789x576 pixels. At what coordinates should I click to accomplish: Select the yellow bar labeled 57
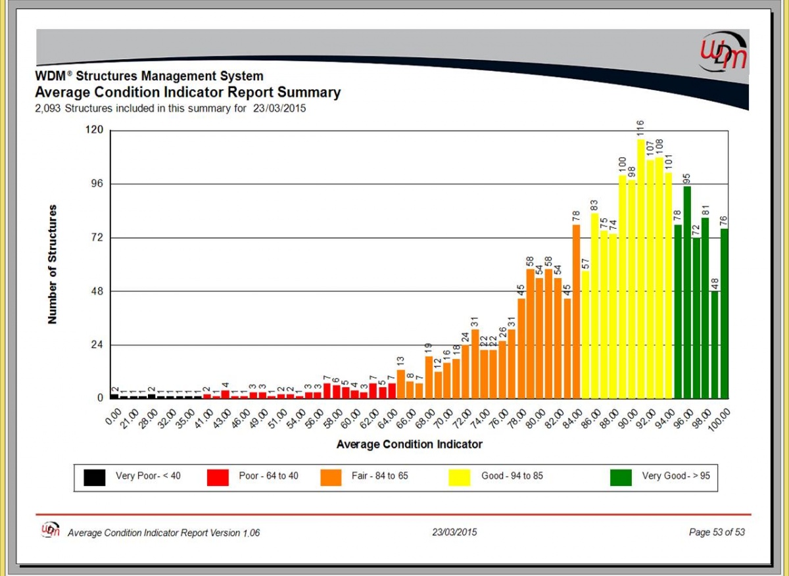585,335
